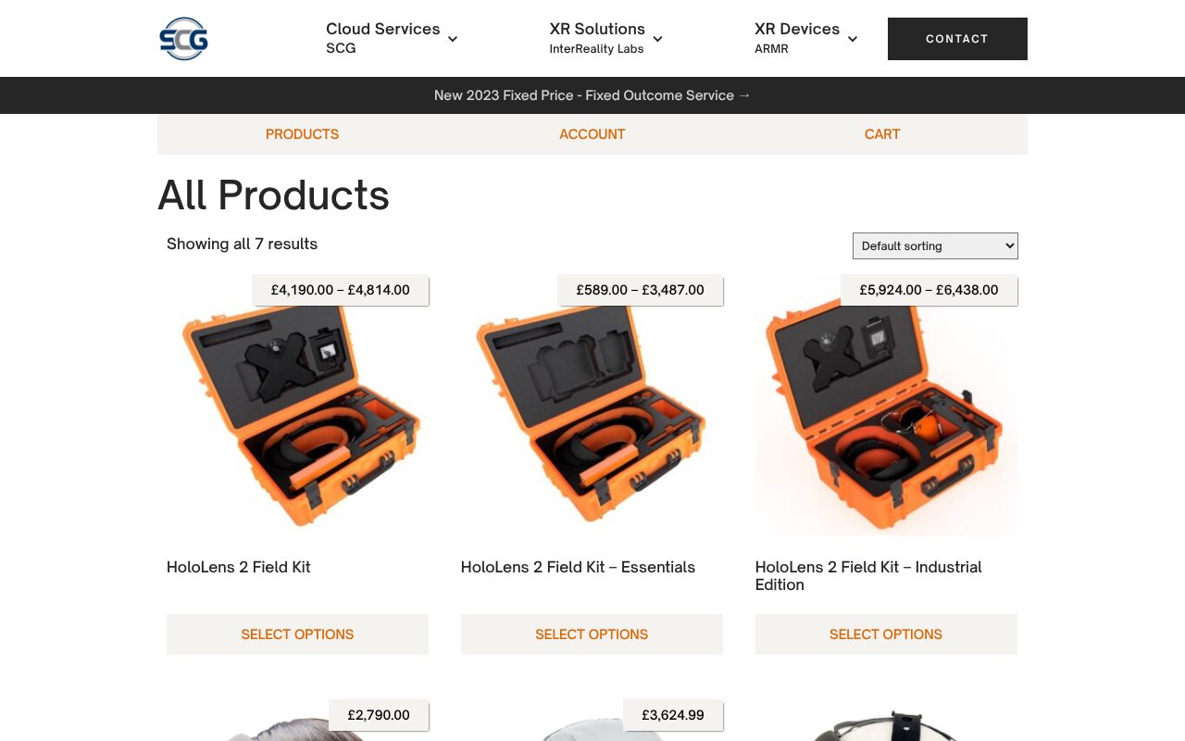Image resolution: width=1185 pixels, height=741 pixels.
Task: Click the CONTACT button
Action: point(957,39)
